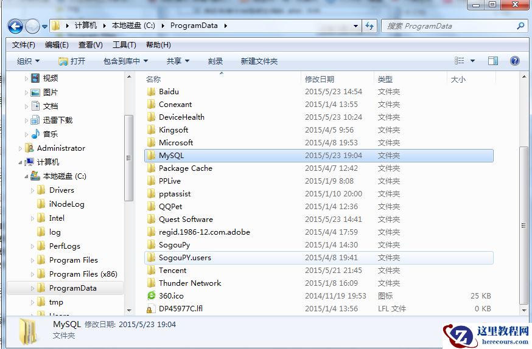532x349 pixels.
Task: Select 迅雷下载 in navigation pane
Action: pyautogui.click(x=58, y=120)
